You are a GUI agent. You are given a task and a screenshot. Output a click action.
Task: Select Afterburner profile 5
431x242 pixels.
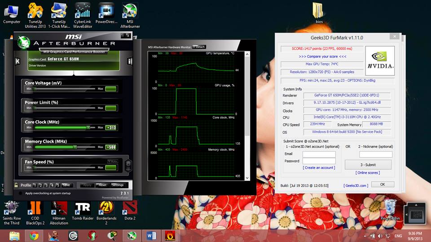(57, 185)
